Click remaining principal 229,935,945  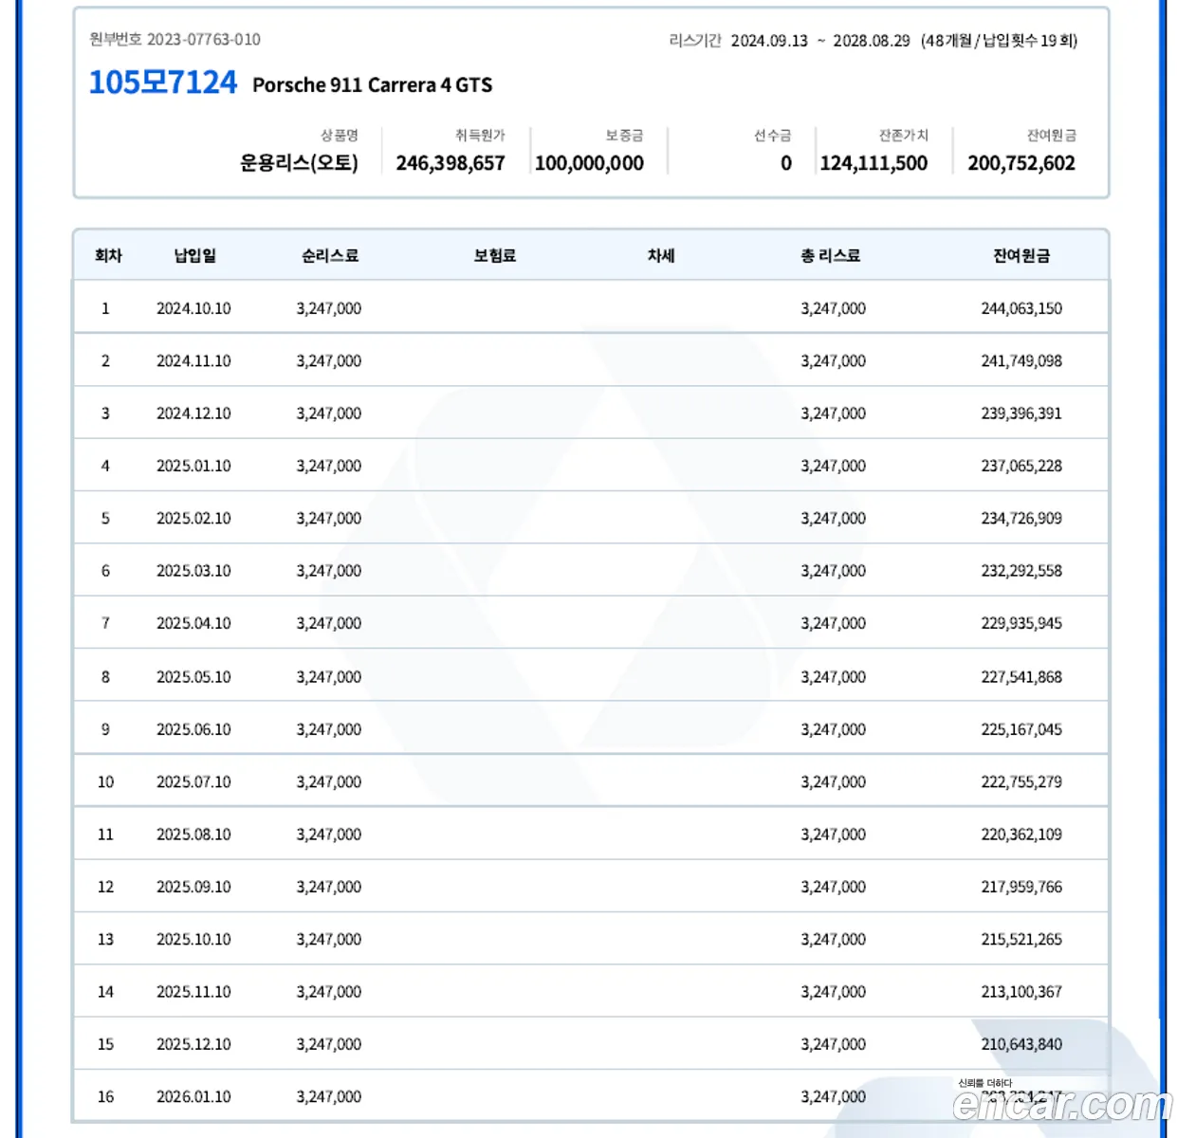(1021, 623)
